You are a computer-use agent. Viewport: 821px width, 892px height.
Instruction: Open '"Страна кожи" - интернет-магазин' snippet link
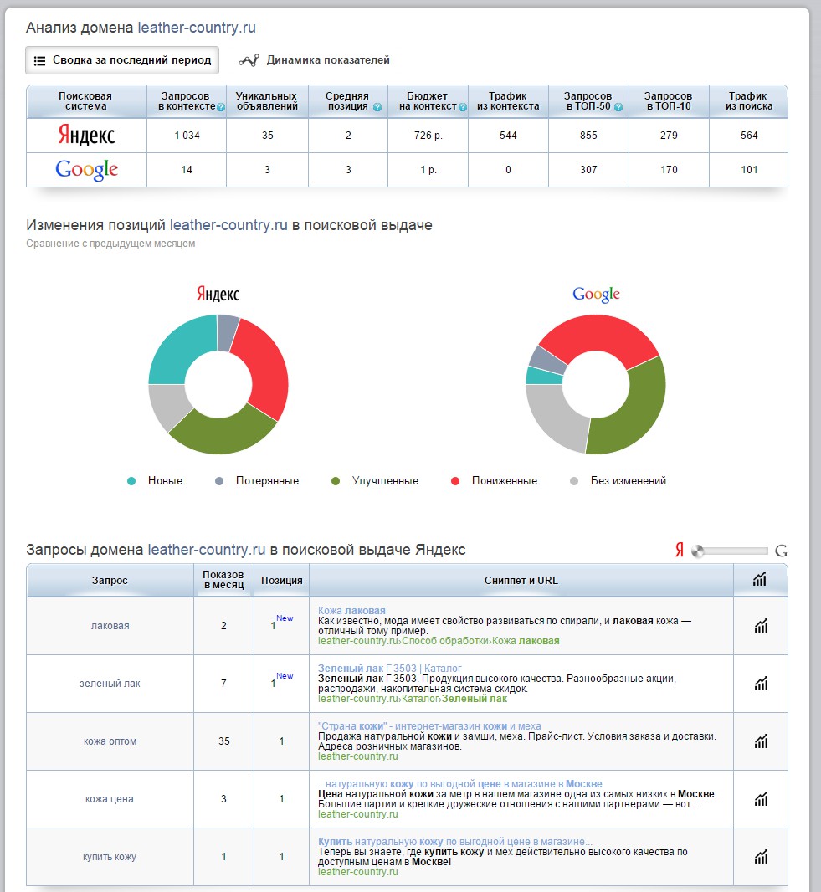pyautogui.click(x=429, y=725)
